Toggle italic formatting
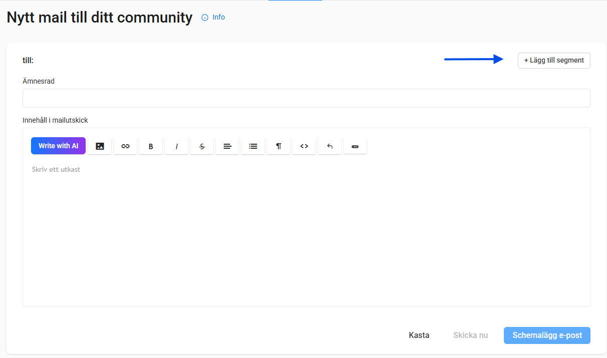607x358 pixels. [x=176, y=146]
